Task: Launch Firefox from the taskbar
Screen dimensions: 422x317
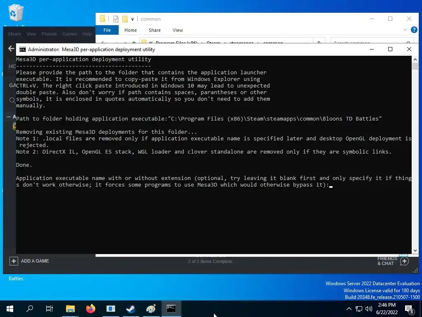Action: 90,309
